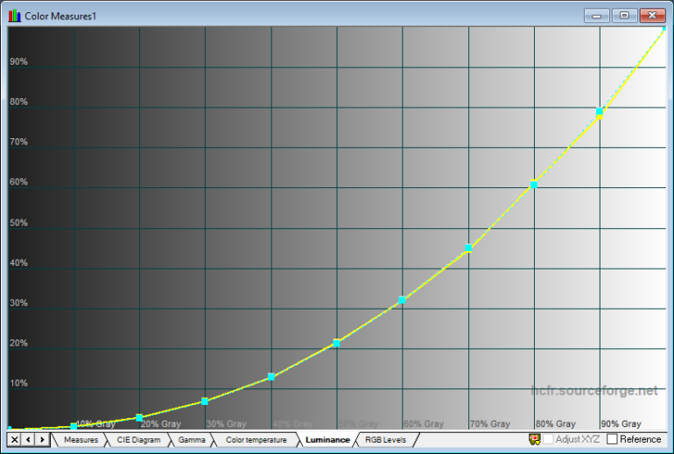Click the '10%' luminance axis label
674x454 pixels.
click(x=18, y=382)
